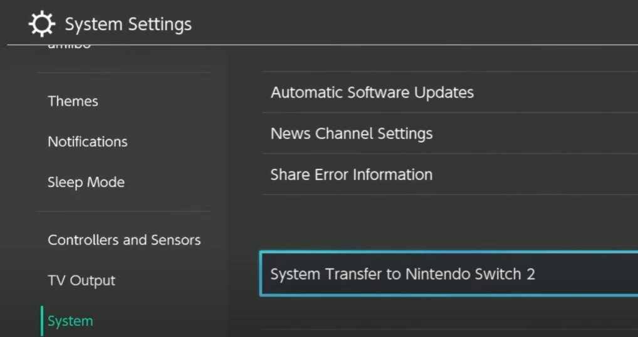Toggle Automatic Software Updates
Image resolution: width=638 pixels, height=337 pixels.
(x=372, y=93)
